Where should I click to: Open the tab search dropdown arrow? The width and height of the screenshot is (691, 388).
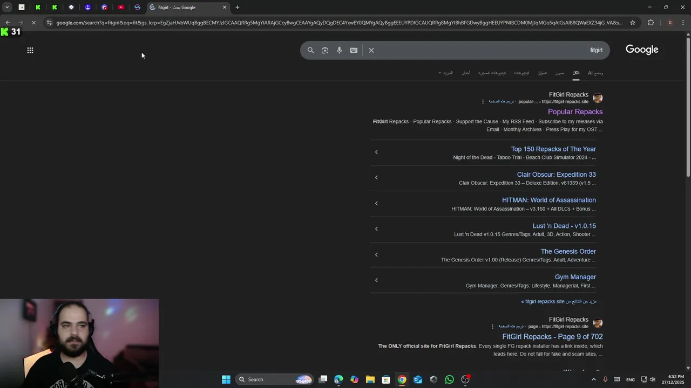click(x=7, y=7)
